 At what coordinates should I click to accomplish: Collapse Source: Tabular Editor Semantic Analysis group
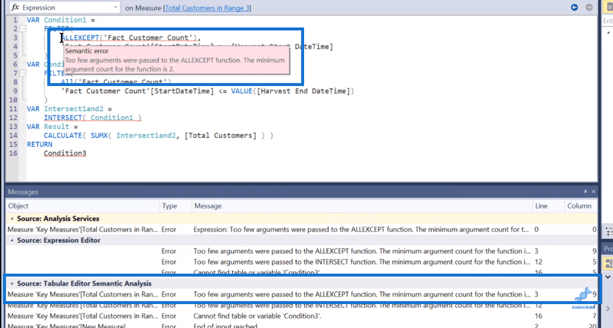click(x=12, y=284)
